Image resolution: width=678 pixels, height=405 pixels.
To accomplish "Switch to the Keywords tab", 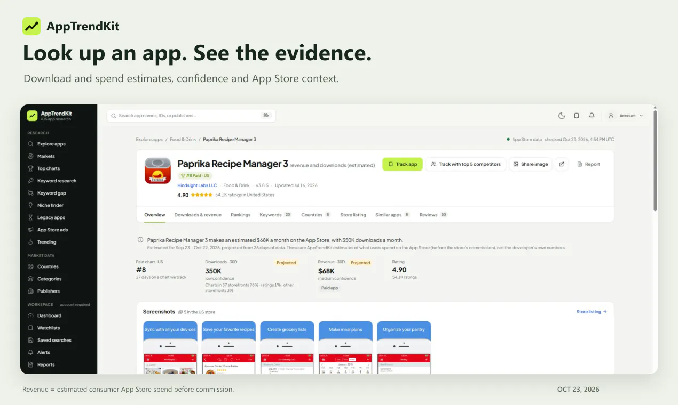I will click(275, 215).
